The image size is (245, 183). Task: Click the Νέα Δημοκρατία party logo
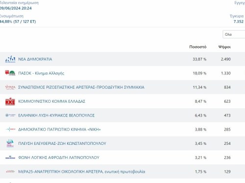[x=10, y=59]
